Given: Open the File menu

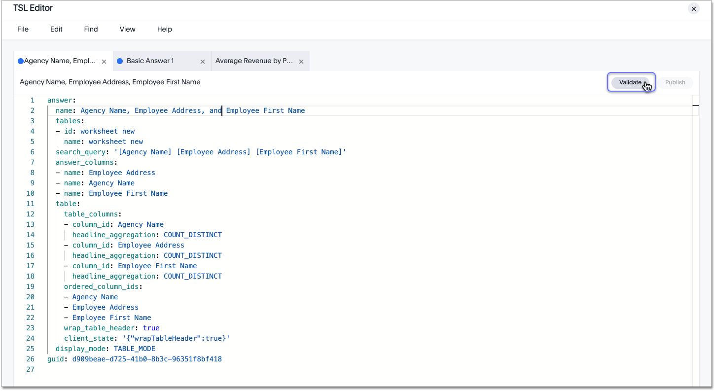Looking at the screenshot, I should (x=23, y=29).
